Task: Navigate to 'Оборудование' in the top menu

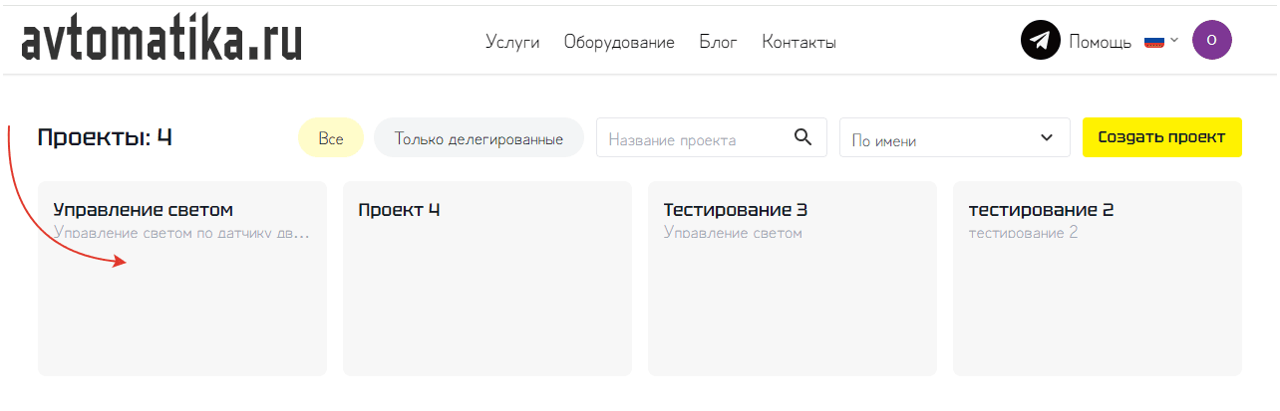Action: click(x=619, y=42)
